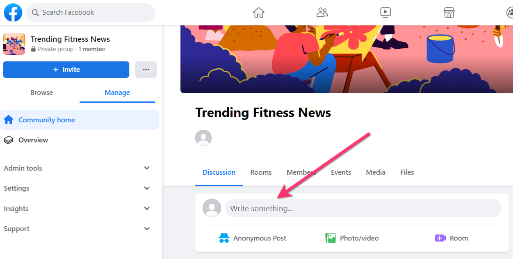Open the three-dots more options button
The width and height of the screenshot is (513, 259).
pyautogui.click(x=146, y=70)
